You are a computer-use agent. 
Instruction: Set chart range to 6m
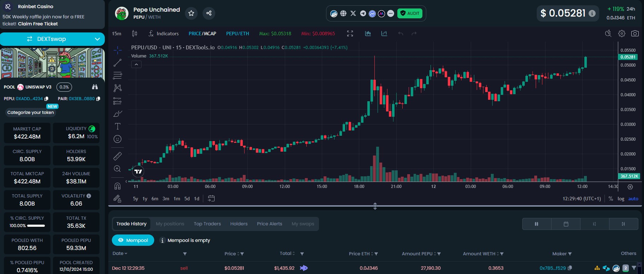(155, 199)
